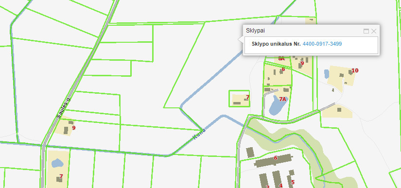Open parcel number 4400-0917-3499 link

point(322,44)
